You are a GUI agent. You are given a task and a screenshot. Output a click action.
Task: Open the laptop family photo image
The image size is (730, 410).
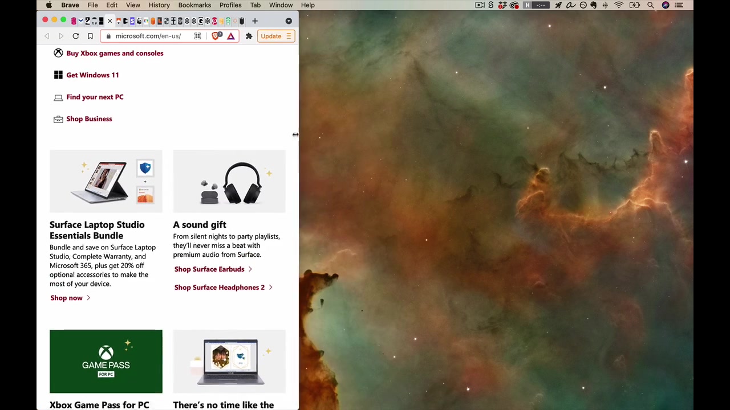point(229,362)
